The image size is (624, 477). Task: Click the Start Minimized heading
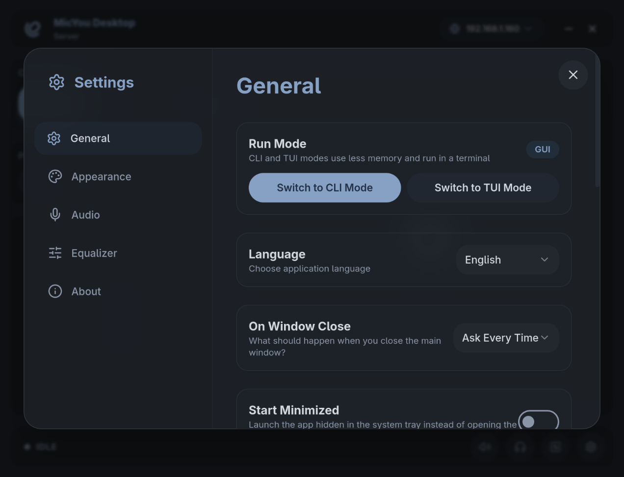[294, 410]
